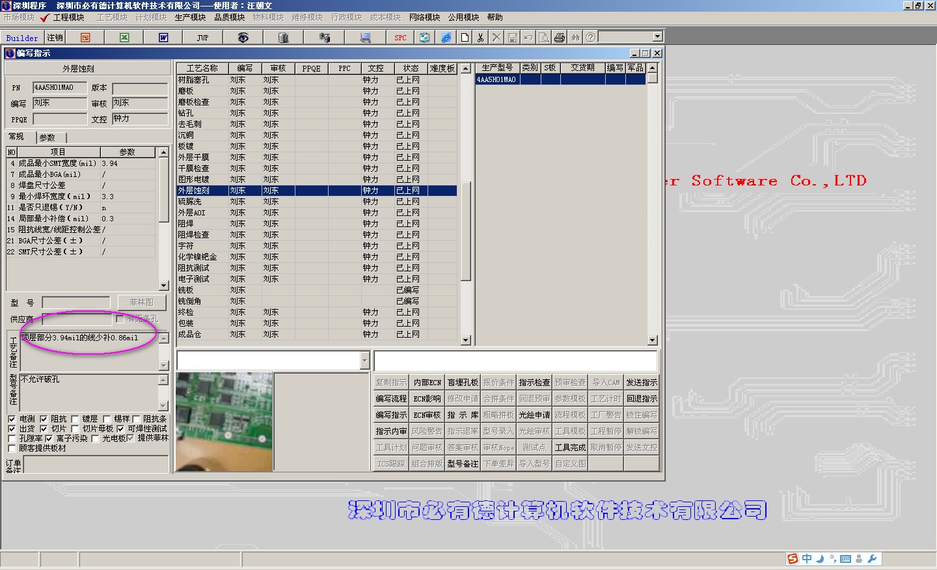Image resolution: width=937 pixels, height=570 pixels.
Task: Click the 发送指示 button
Action: click(642, 383)
